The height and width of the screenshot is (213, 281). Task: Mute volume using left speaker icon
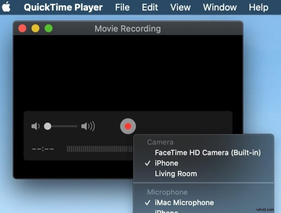point(35,126)
